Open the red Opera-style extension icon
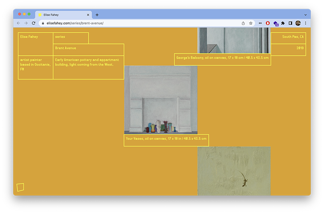This screenshot has height=213, width=324. point(267,23)
